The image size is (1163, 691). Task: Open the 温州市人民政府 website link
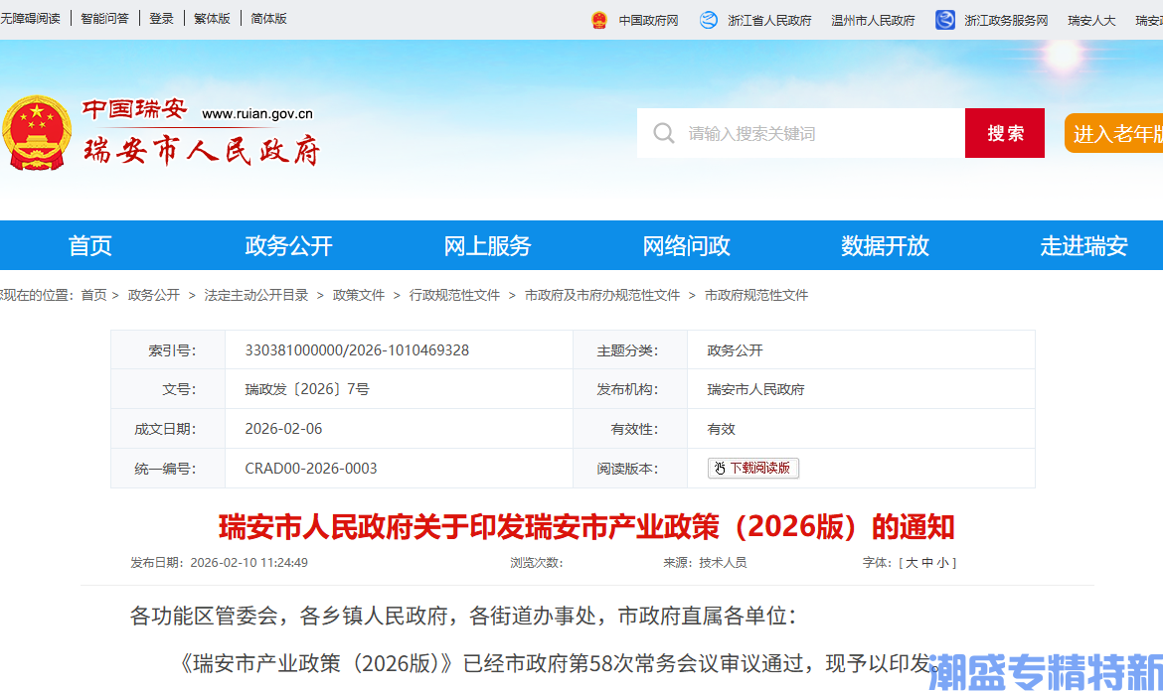[872, 19]
